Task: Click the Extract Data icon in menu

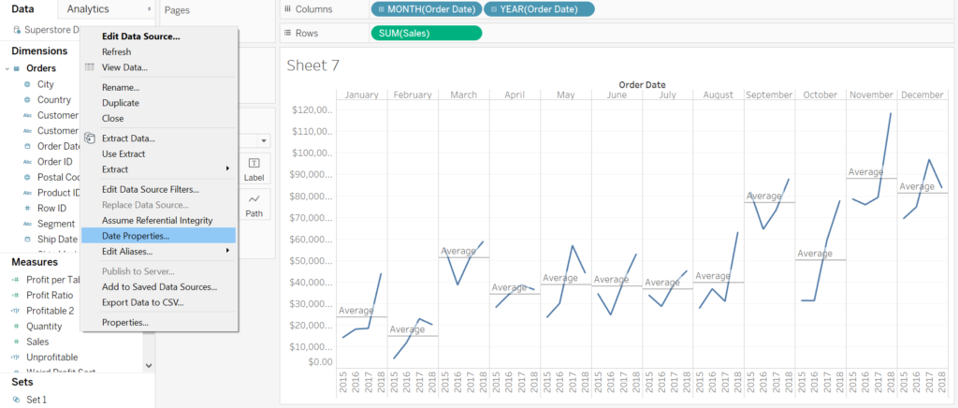Action: click(x=90, y=138)
